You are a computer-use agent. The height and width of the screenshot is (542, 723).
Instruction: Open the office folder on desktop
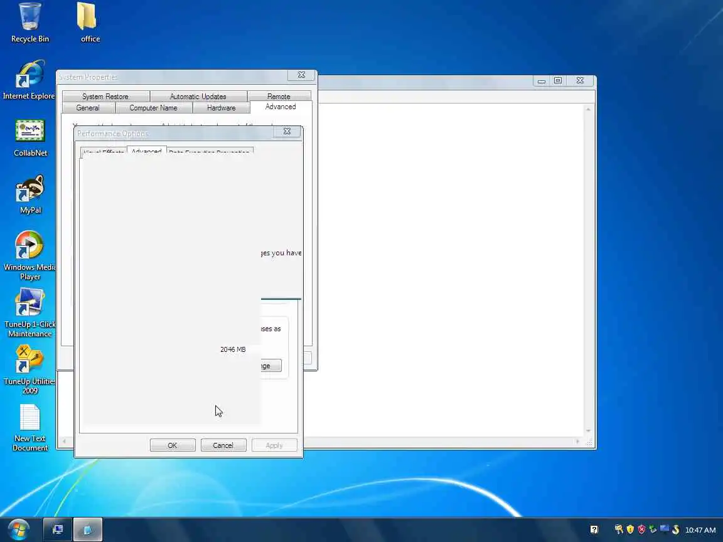pos(90,23)
